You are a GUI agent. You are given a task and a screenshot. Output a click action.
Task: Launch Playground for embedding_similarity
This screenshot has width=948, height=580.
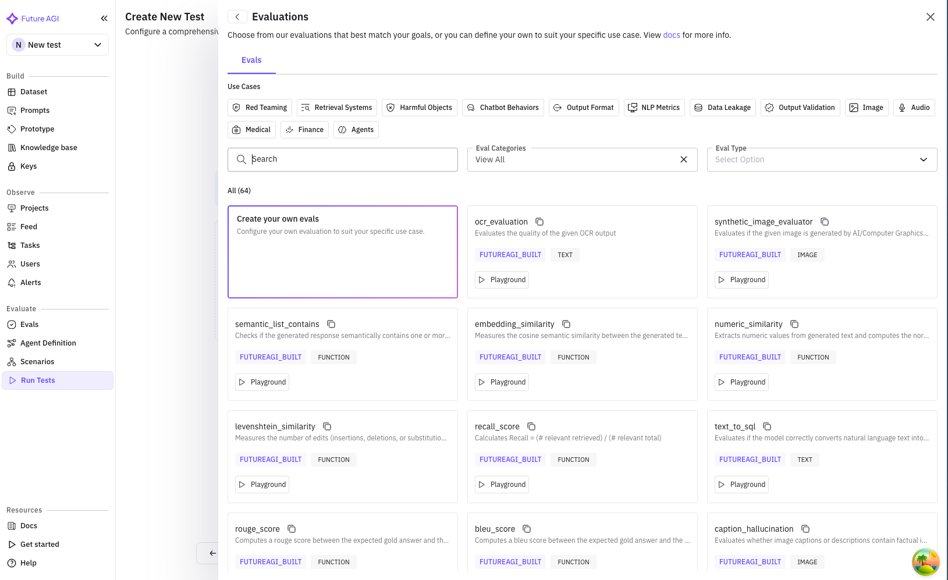[501, 382]
